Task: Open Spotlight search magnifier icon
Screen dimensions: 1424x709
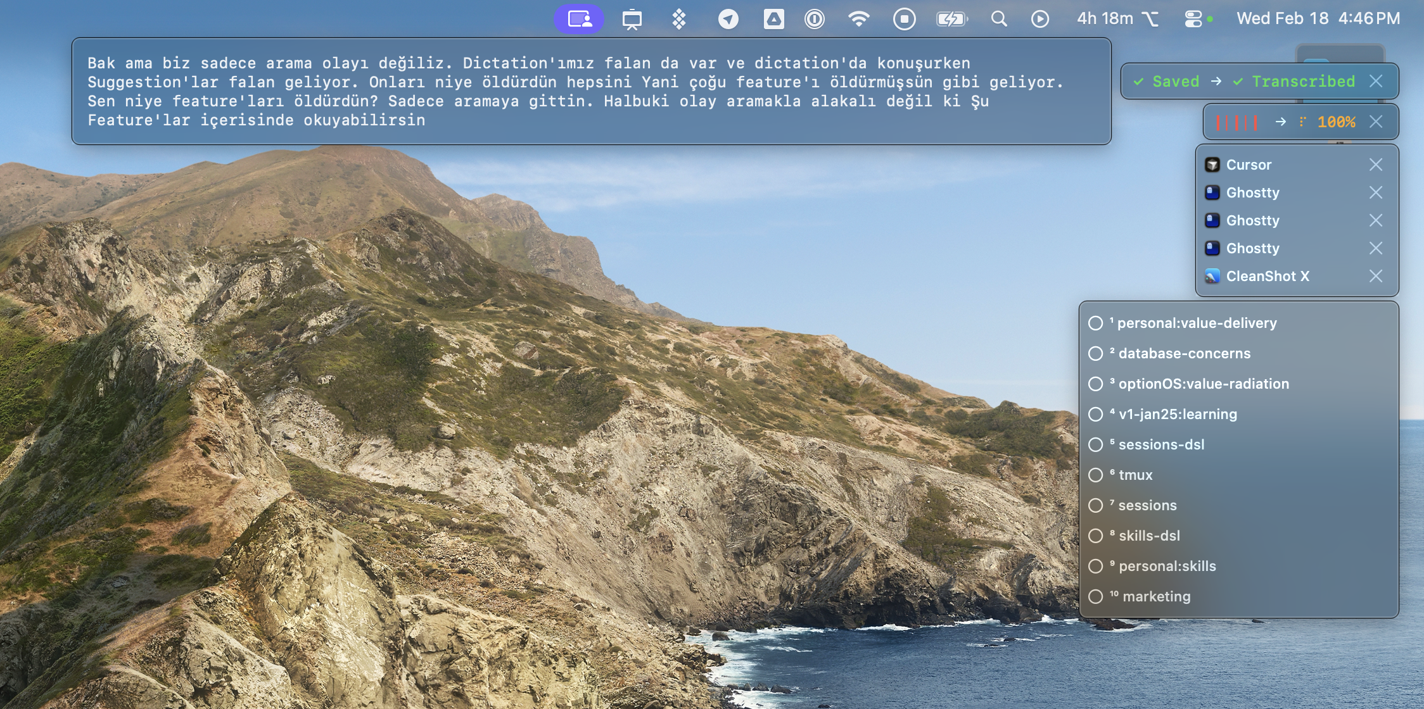Action: (999, 19)
